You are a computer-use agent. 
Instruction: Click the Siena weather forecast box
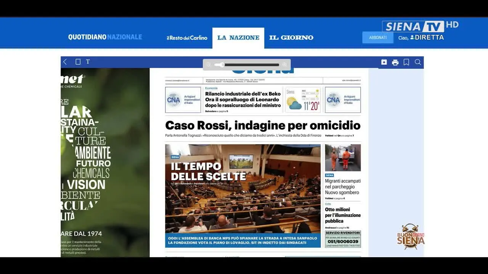[303, 100]
